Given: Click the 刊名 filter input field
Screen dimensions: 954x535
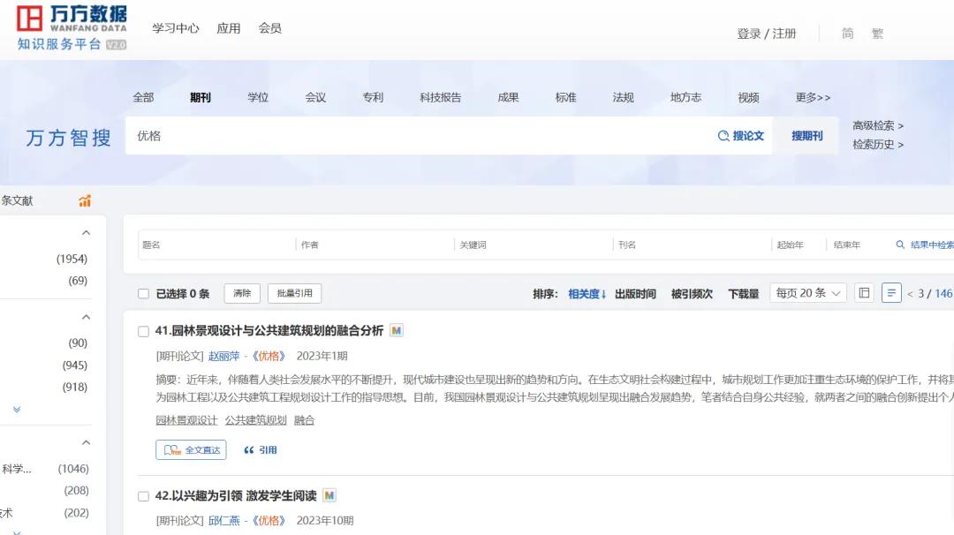Looking at the screenshot, I should point(693,245).
